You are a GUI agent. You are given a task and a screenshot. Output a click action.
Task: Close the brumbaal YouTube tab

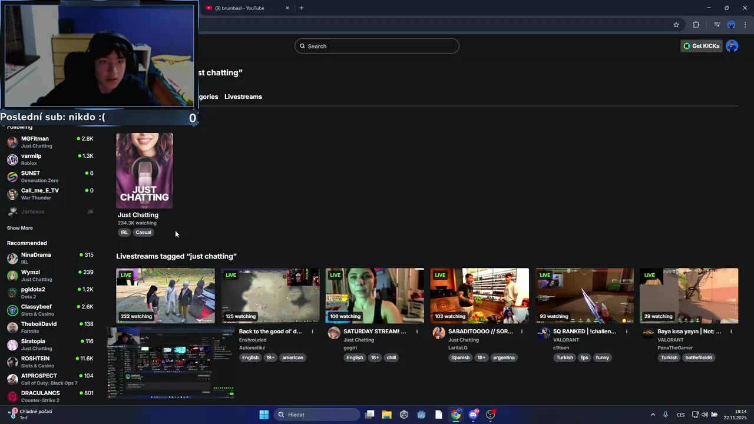[x=287, y=8]
